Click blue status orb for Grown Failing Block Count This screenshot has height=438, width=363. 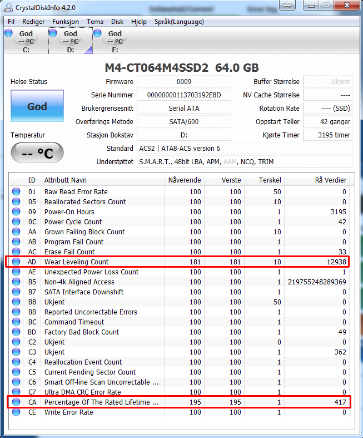click(16, 232)
